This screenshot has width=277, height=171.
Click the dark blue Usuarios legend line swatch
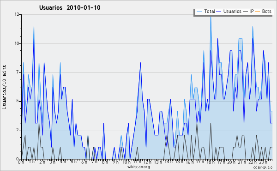click(219, 12)
